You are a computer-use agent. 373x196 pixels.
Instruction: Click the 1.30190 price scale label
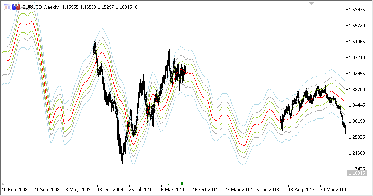[357, 121]
